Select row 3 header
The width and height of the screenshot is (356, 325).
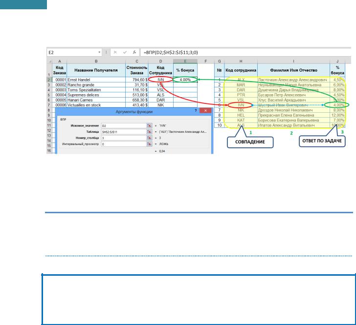tap(49, 85)
